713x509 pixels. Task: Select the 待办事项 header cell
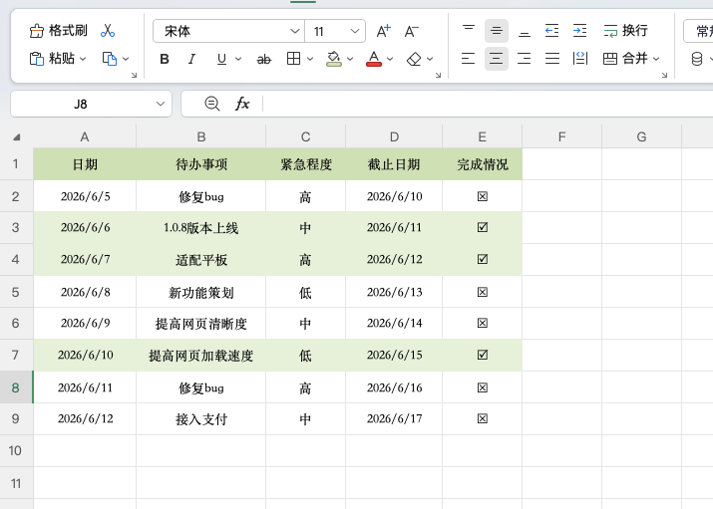(201, 164)
